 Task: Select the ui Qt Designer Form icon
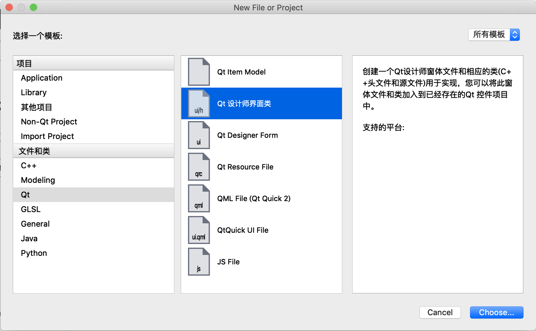(199, 135)
